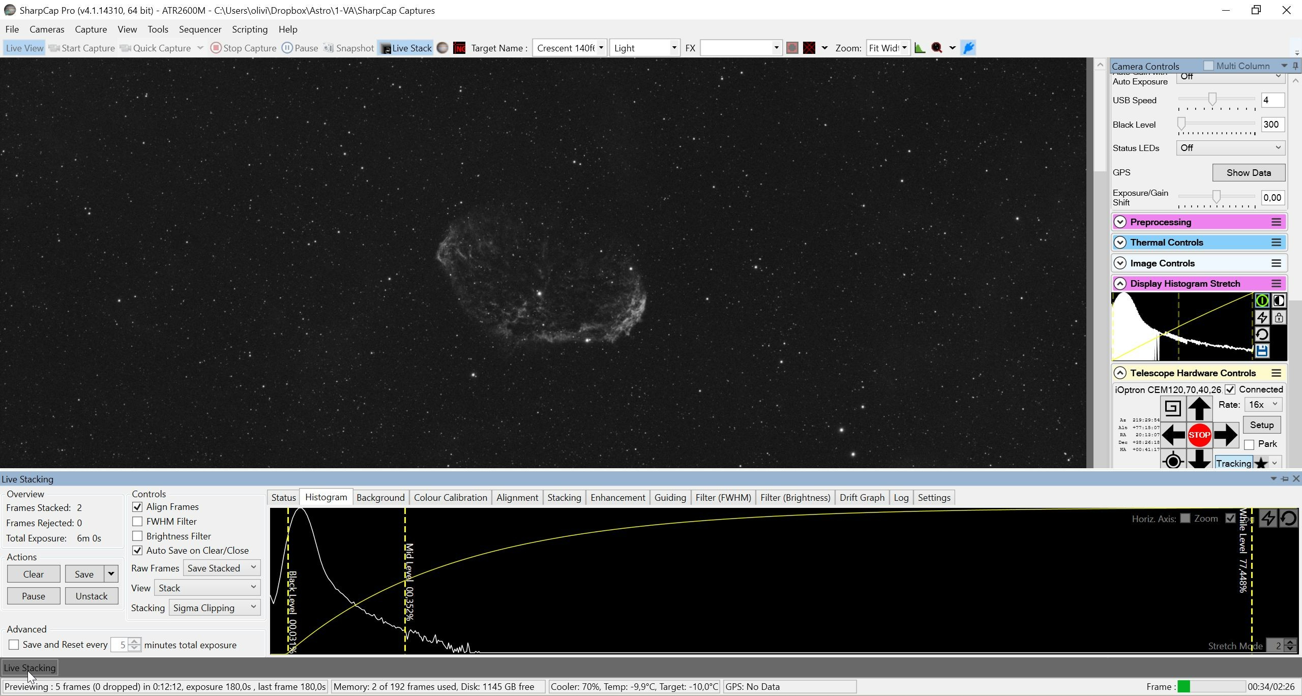
Task: Click the red telescope STOP button
Action: (1199, 435)
